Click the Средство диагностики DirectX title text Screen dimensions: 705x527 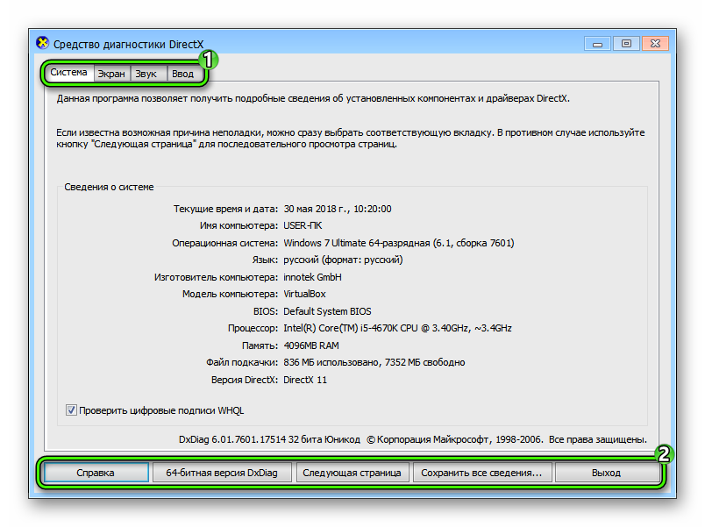point(129,44)
